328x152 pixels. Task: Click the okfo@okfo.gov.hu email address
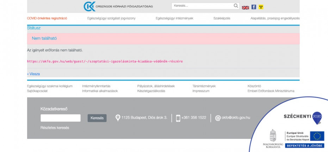coord(236,118)
